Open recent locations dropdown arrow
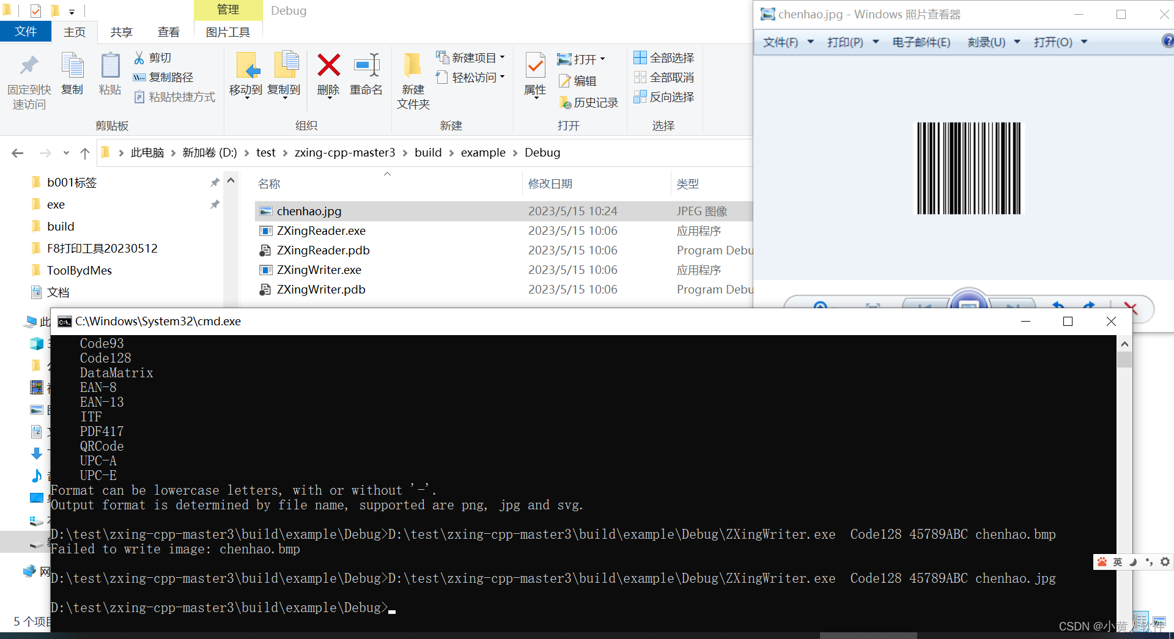1174x639 pixels. 66,153
